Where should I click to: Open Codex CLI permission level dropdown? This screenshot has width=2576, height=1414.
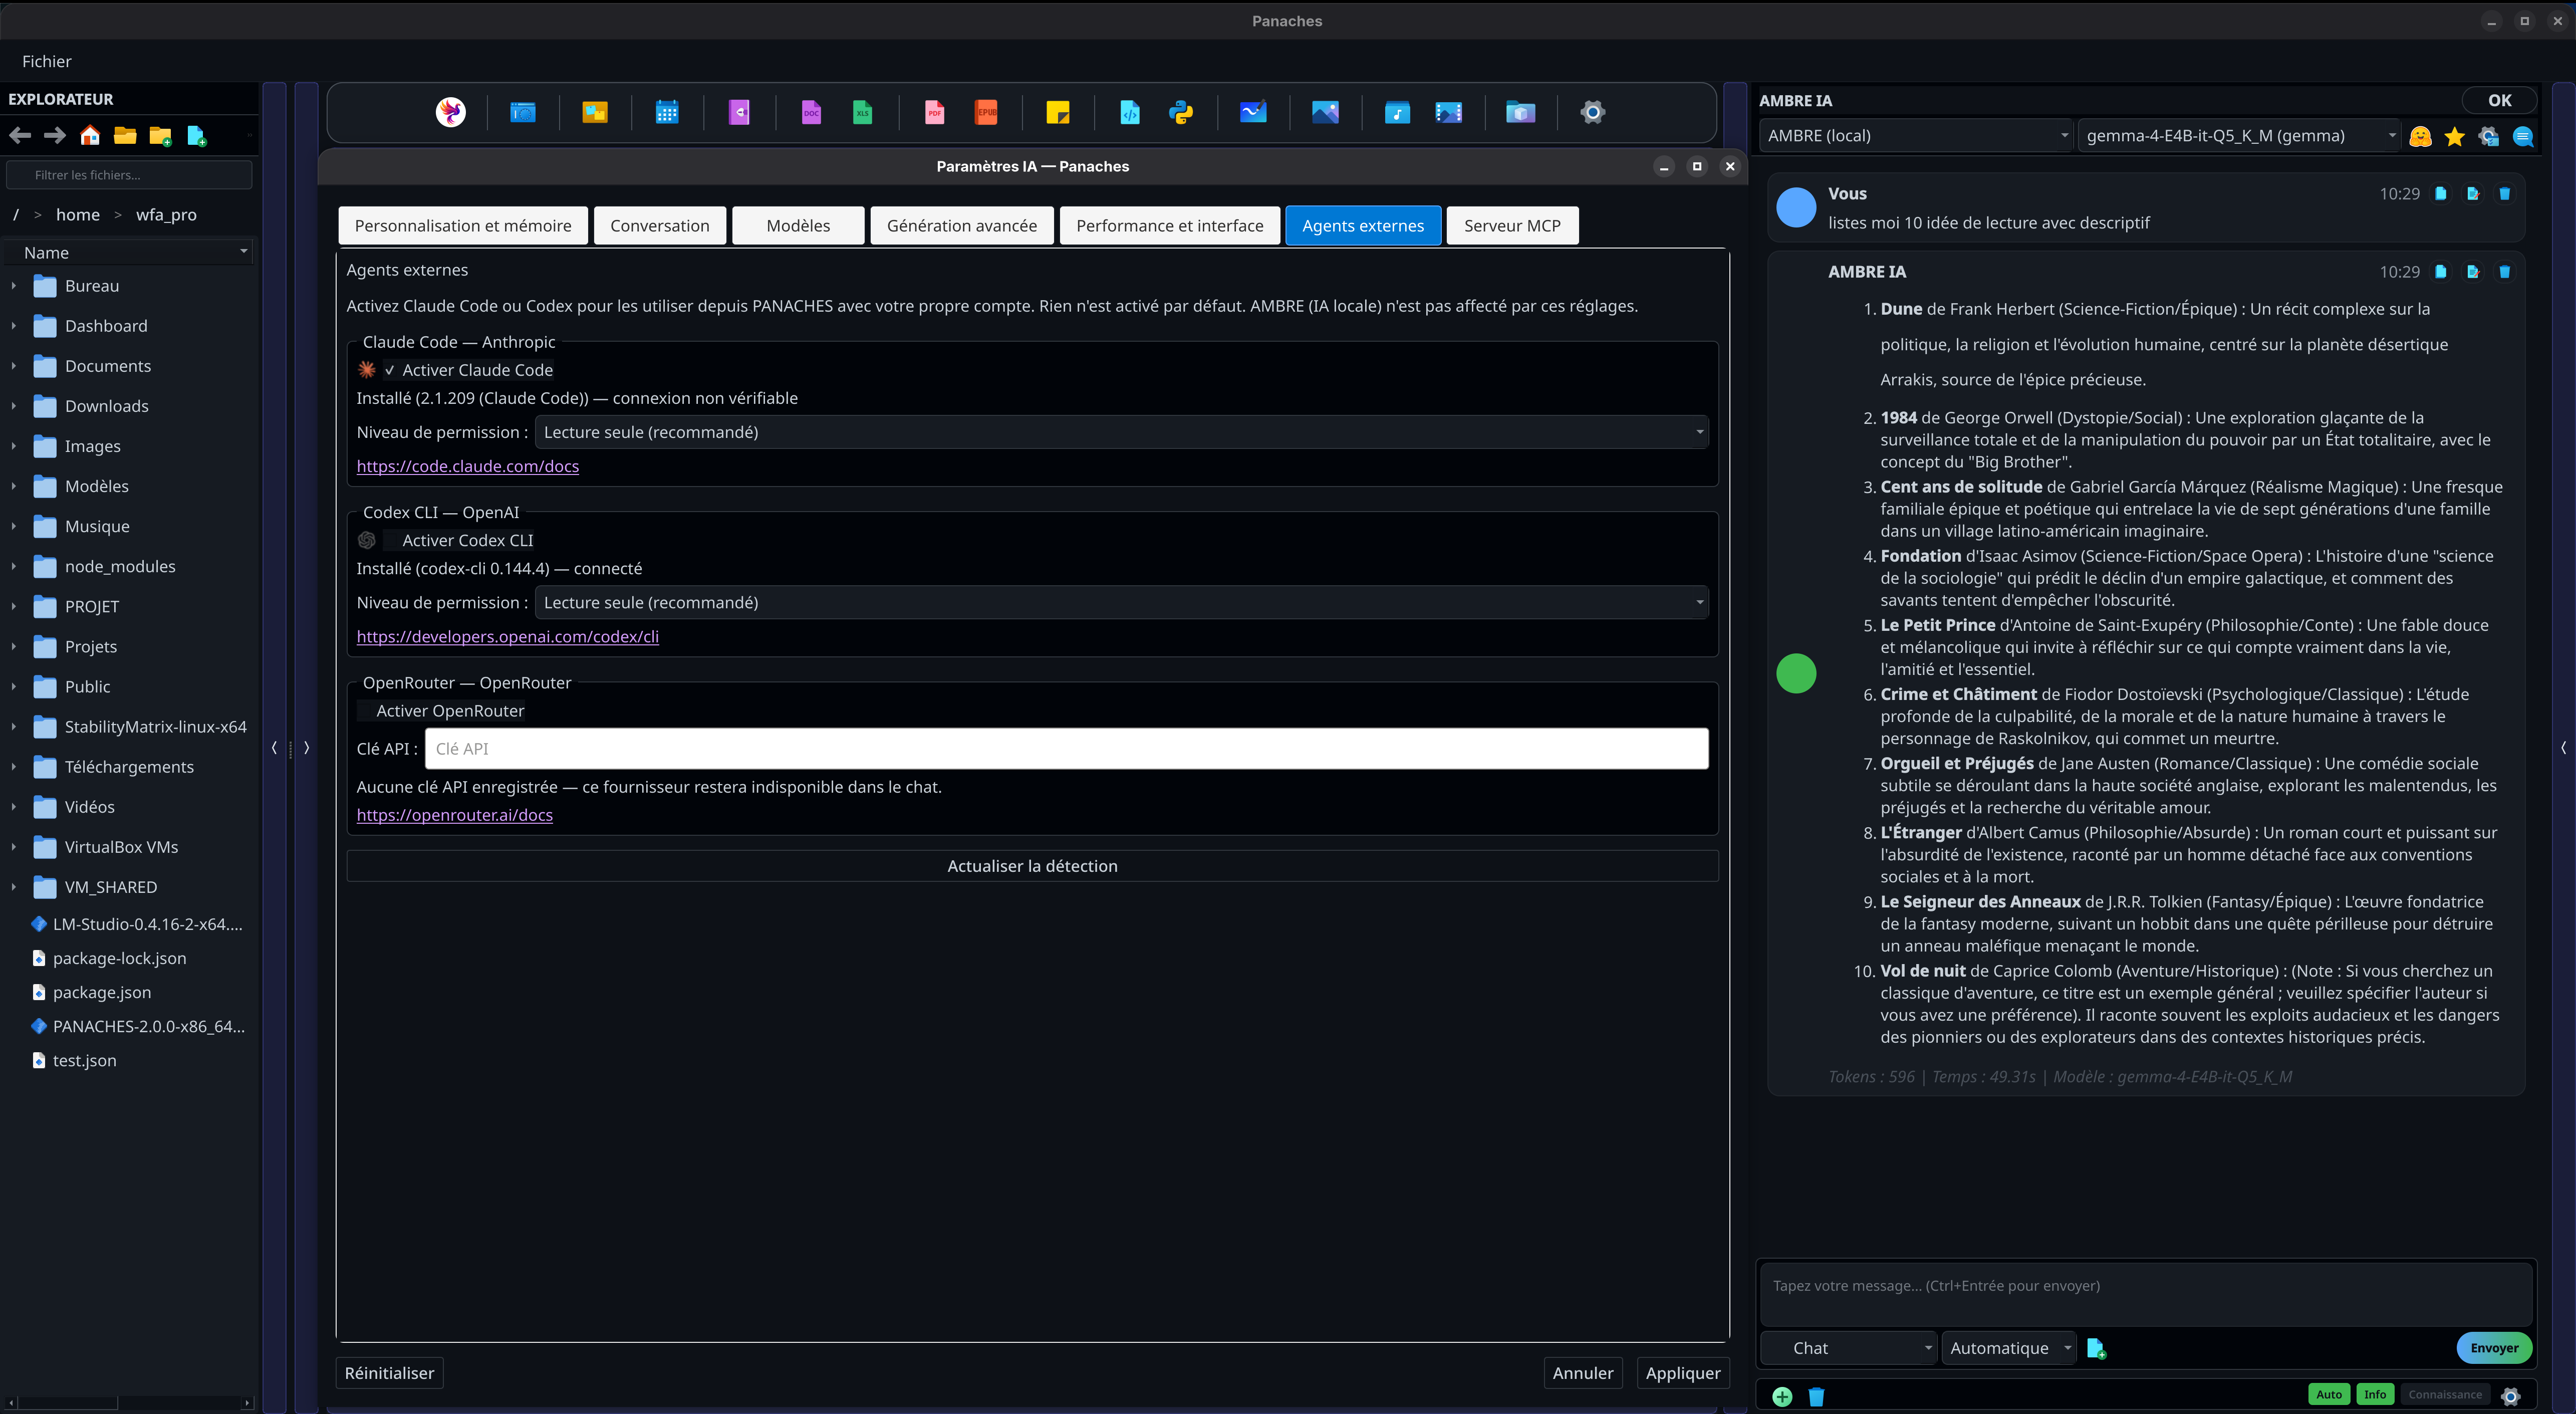(1121, 602)
